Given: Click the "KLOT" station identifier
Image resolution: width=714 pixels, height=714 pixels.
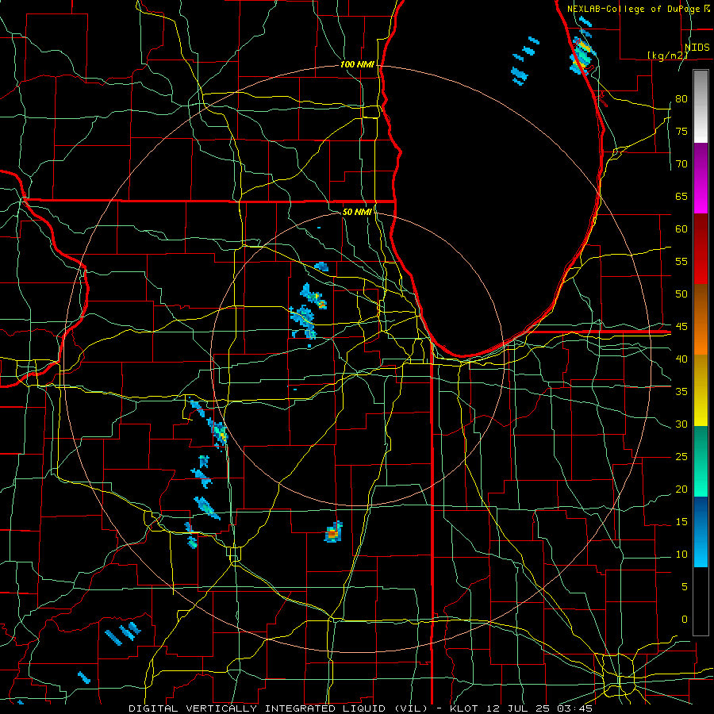Looking at the screenshot, I should tap(463, 708).
